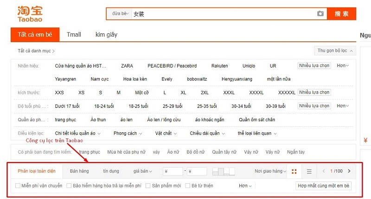This screenshot has width=371, height=199.
Task: Switch to the Tmall tab
Action: (74, 34)
